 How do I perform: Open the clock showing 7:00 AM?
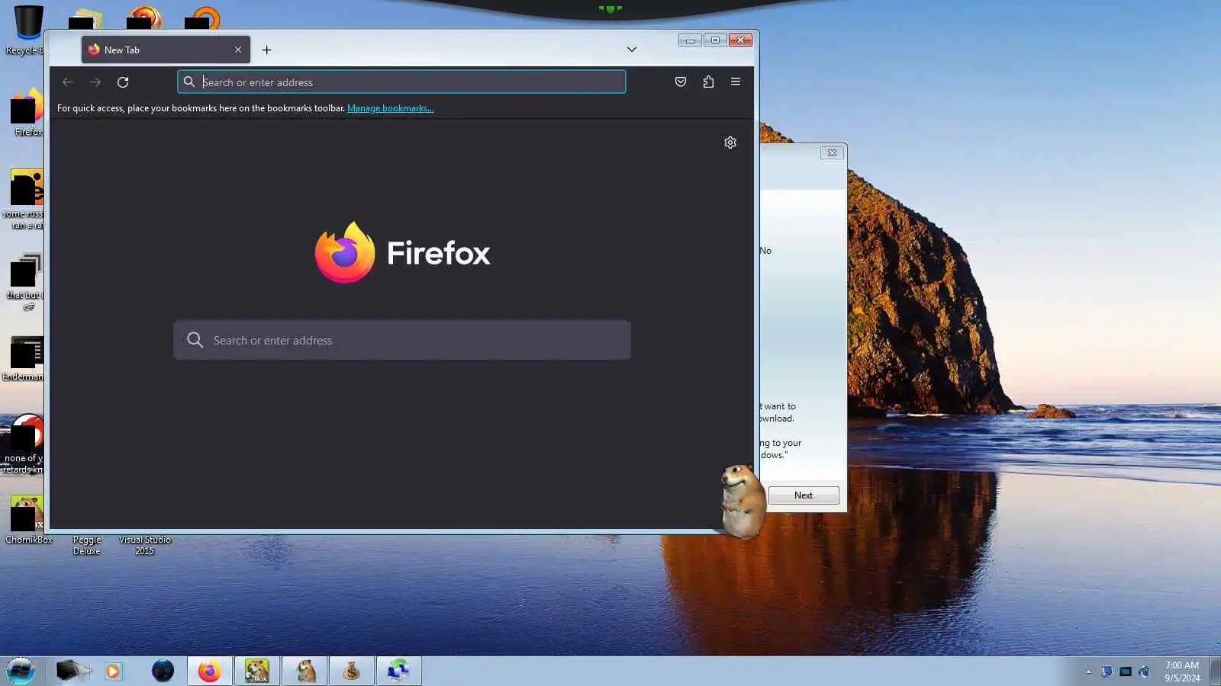1181,671
